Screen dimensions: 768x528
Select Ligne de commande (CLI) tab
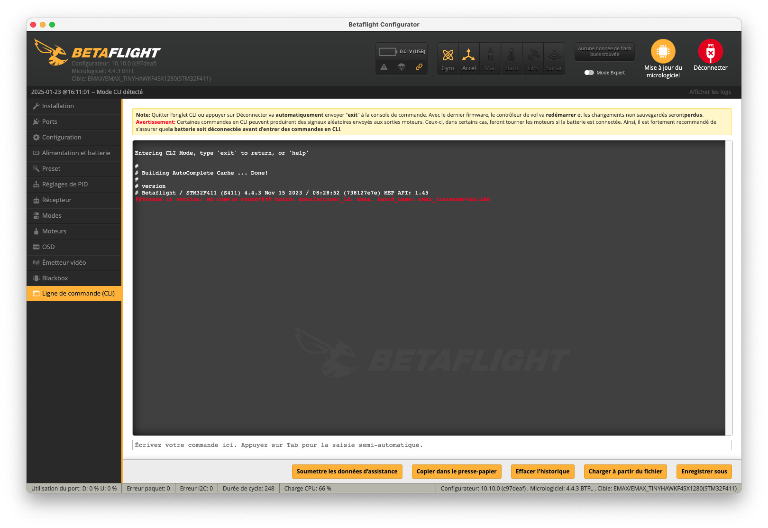pyautogui.click(x=74, y=294)
